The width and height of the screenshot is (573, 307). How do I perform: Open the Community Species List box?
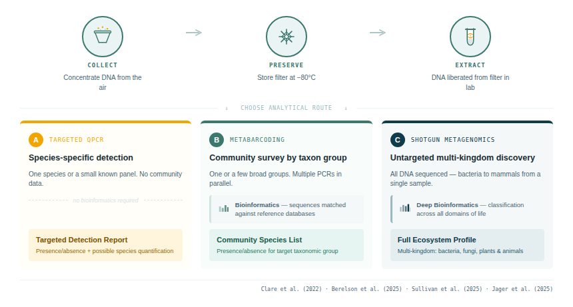pyautogui.click(x=286, y=245)
